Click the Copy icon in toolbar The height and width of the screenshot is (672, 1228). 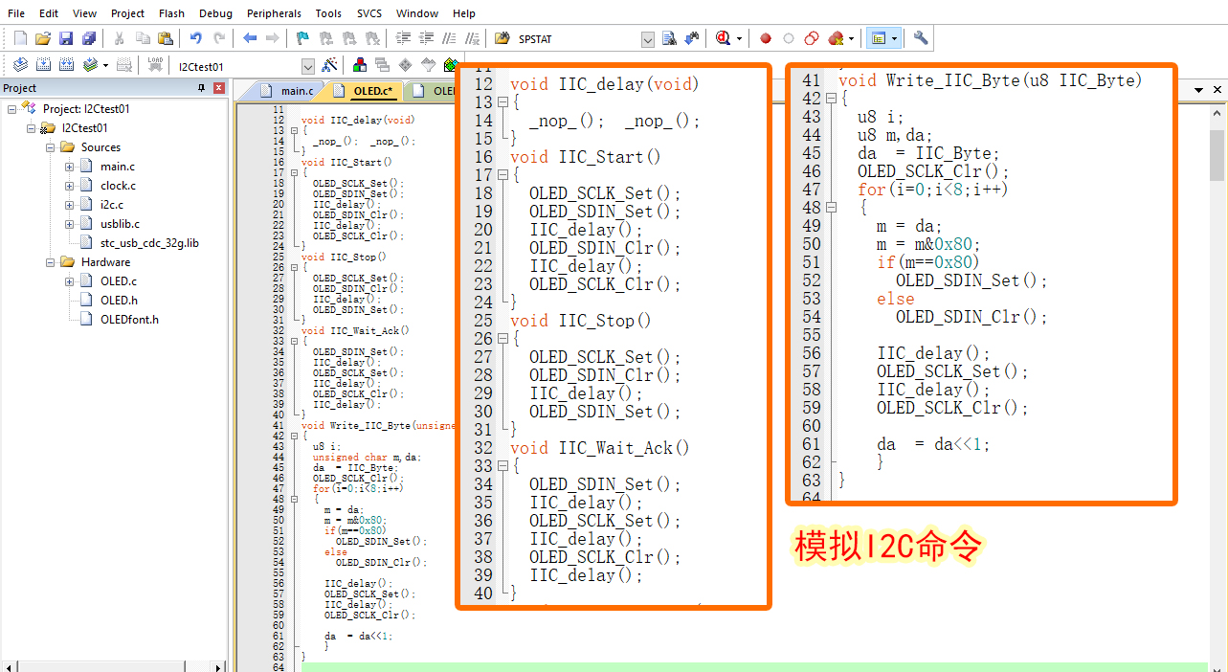(143, 38)
